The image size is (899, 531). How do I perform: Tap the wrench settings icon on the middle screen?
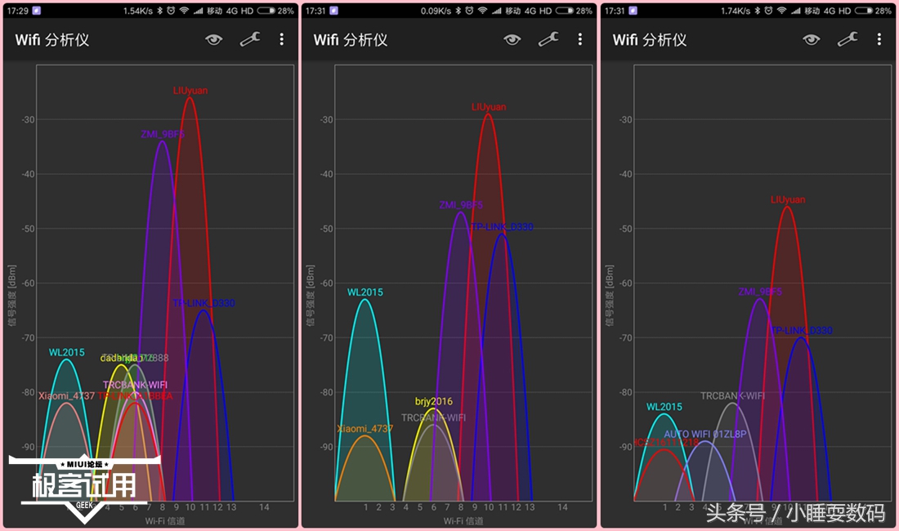(549, 39)
